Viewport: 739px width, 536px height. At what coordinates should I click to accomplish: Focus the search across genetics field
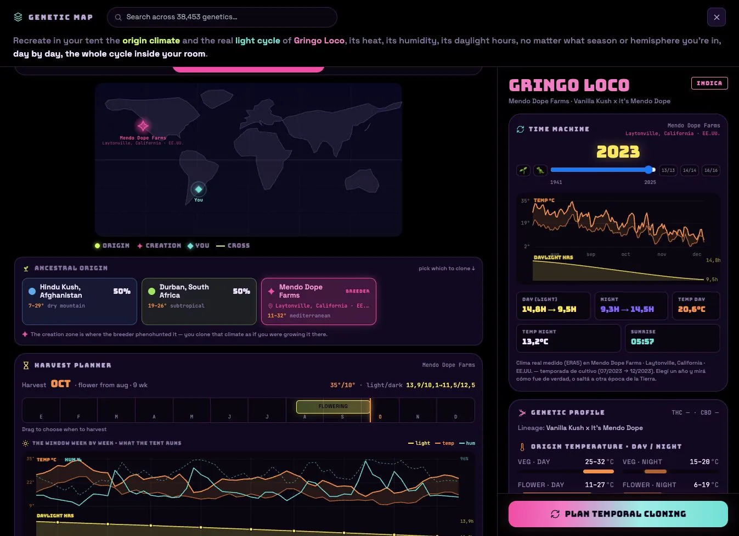pyautogui.click(x=222, y=17)
